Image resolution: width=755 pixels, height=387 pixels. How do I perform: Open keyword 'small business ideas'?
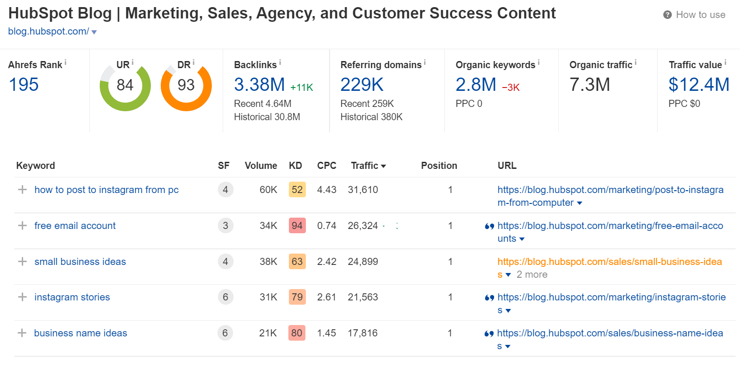tap(80, 262)
